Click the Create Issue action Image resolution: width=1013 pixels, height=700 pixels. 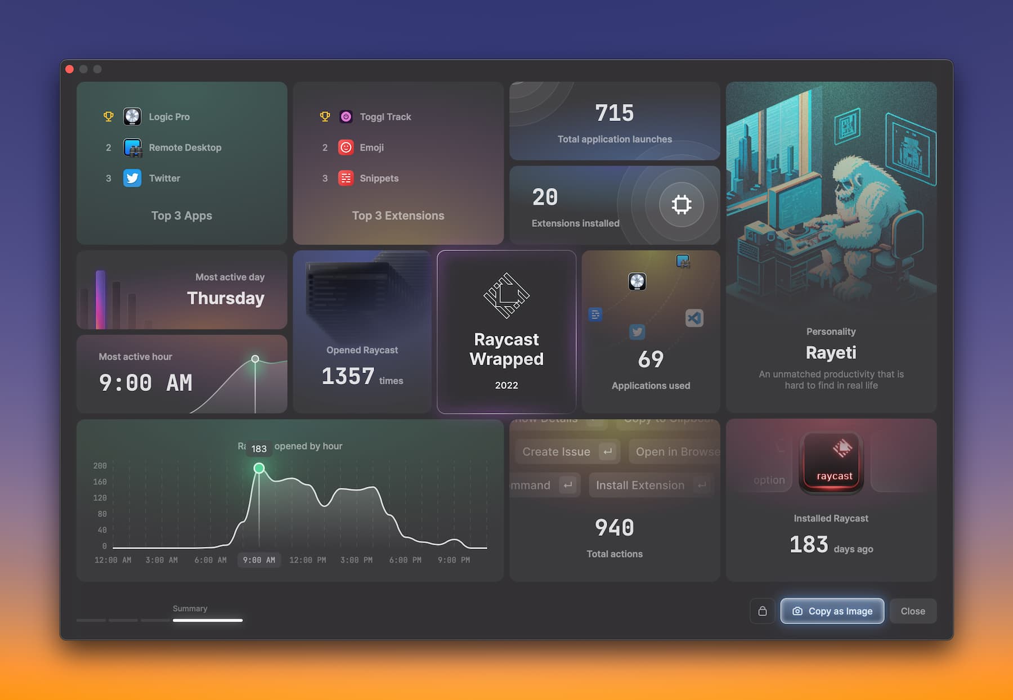point(567,451)
